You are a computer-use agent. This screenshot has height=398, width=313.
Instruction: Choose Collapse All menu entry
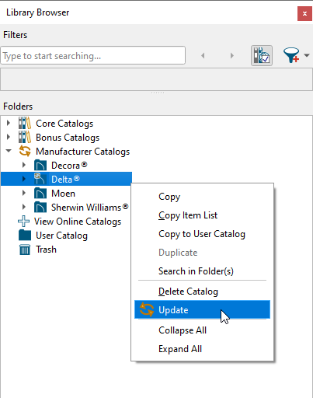[202, 330]
